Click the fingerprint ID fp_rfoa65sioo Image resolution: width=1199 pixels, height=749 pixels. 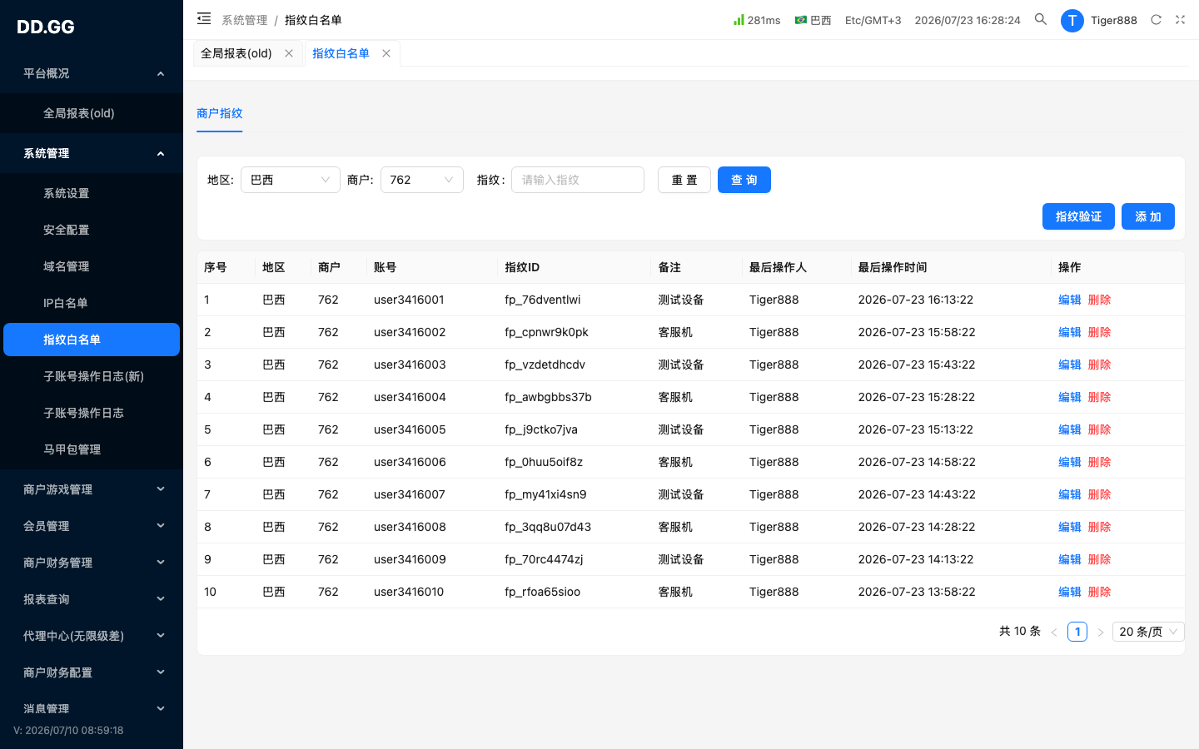pos(543,592)
